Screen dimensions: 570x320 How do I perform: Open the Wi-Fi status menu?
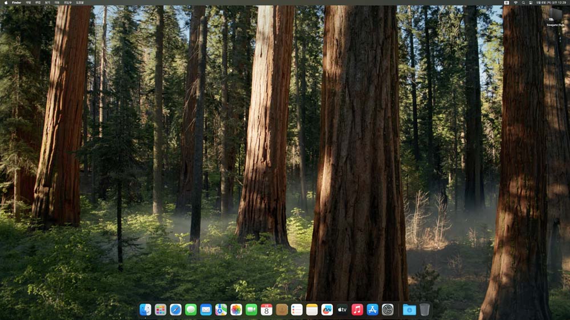pos(515,2)
